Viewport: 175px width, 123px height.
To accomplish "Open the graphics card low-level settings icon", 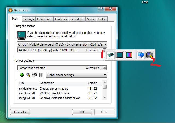I will pos(110,55).
